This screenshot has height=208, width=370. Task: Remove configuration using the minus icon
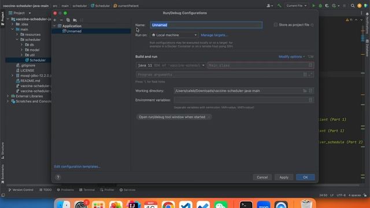(x=61, y=20)
